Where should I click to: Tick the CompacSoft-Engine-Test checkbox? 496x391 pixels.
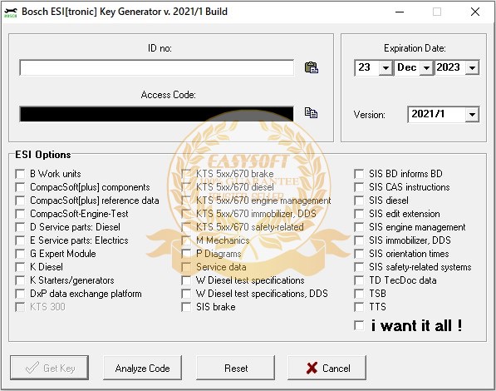pyautogui.click(x=20, y=214)
